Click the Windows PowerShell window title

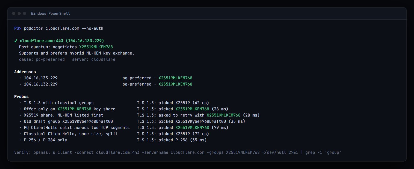[x=50, y=13]
